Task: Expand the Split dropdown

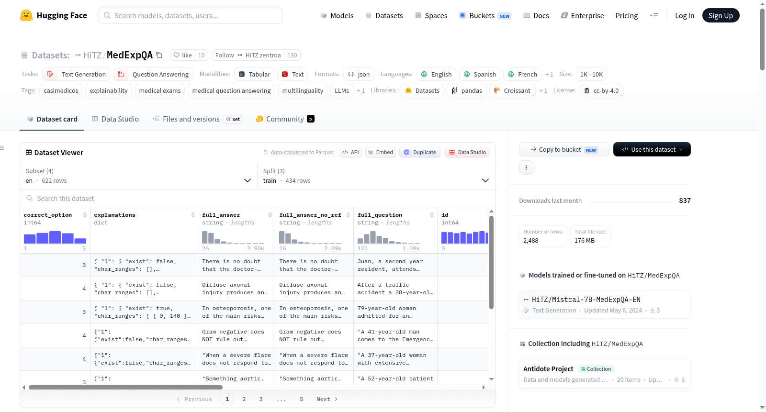Action: point(376,176)
